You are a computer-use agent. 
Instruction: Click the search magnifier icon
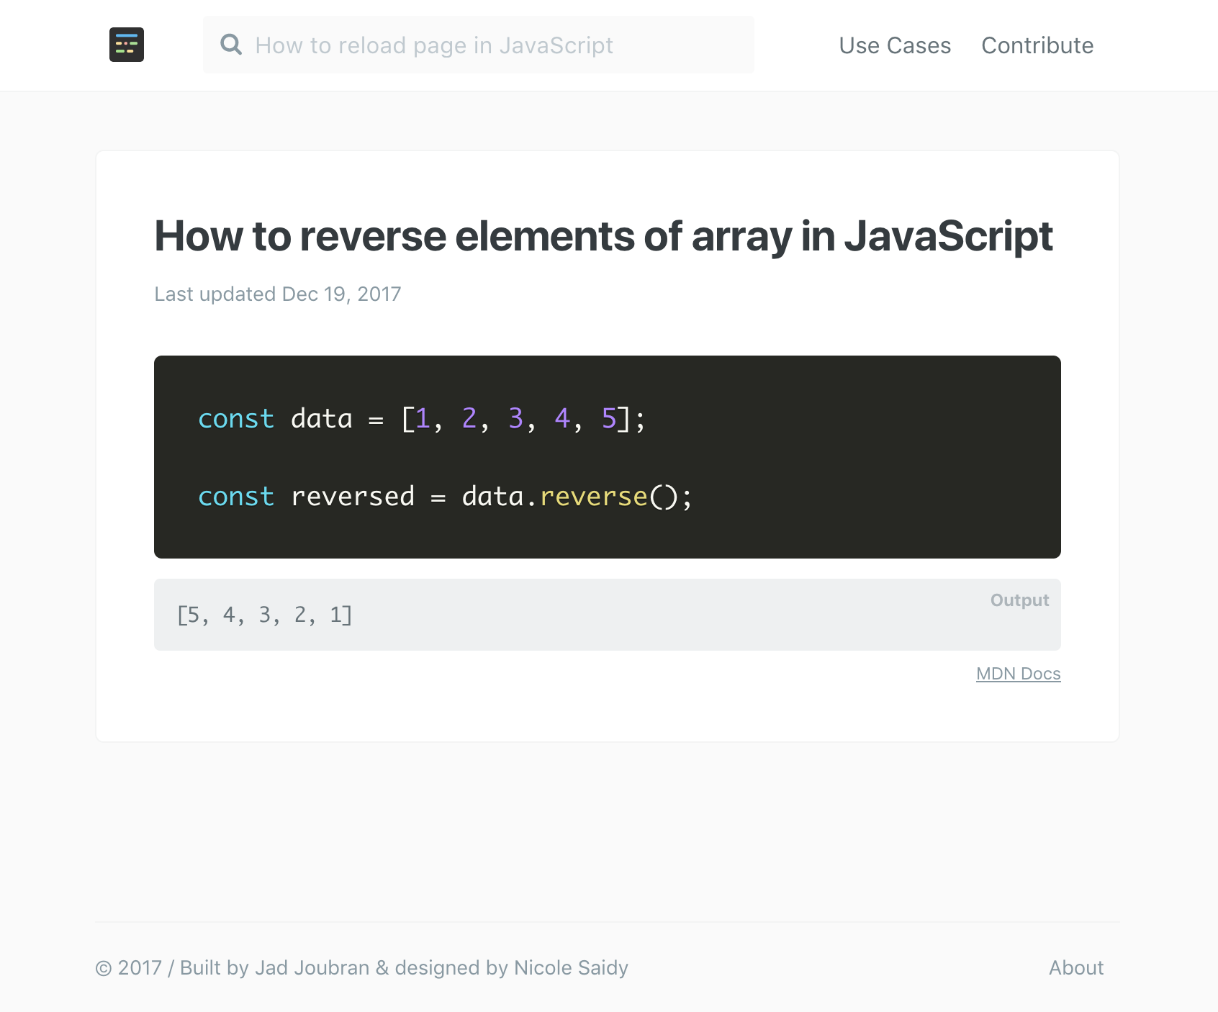[231, 45]
